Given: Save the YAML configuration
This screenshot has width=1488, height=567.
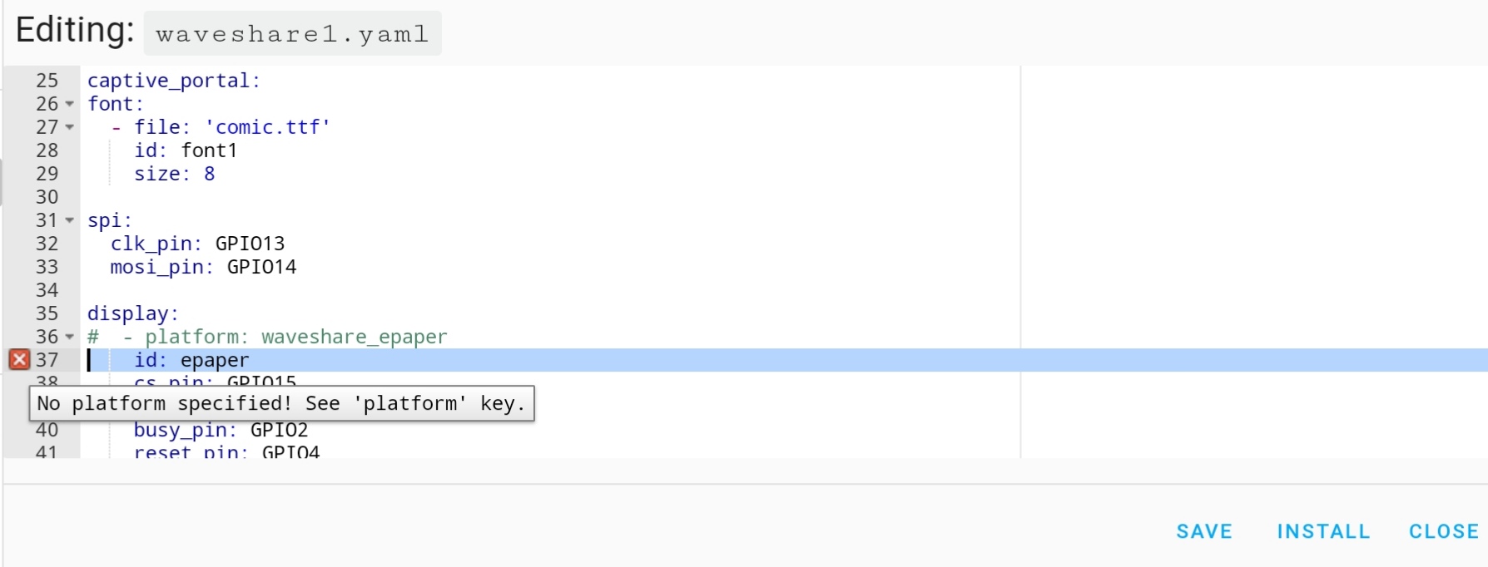Looking at the screenshot, I should [x=1203, y=531].
